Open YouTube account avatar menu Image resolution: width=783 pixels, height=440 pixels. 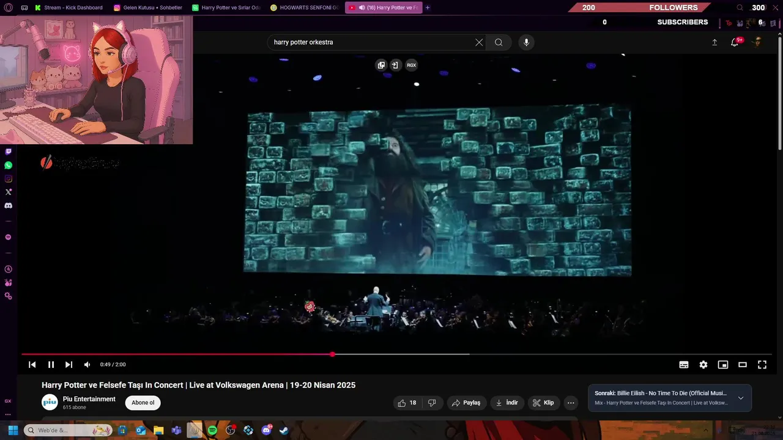pos(757,42)
